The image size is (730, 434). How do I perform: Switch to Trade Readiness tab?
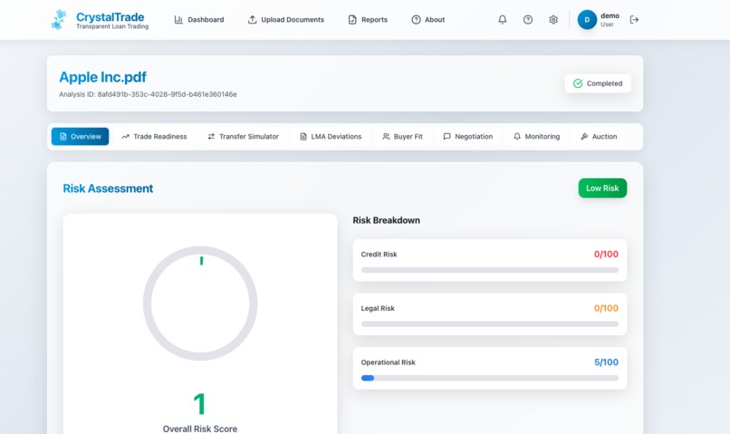[x=154, y=137]
